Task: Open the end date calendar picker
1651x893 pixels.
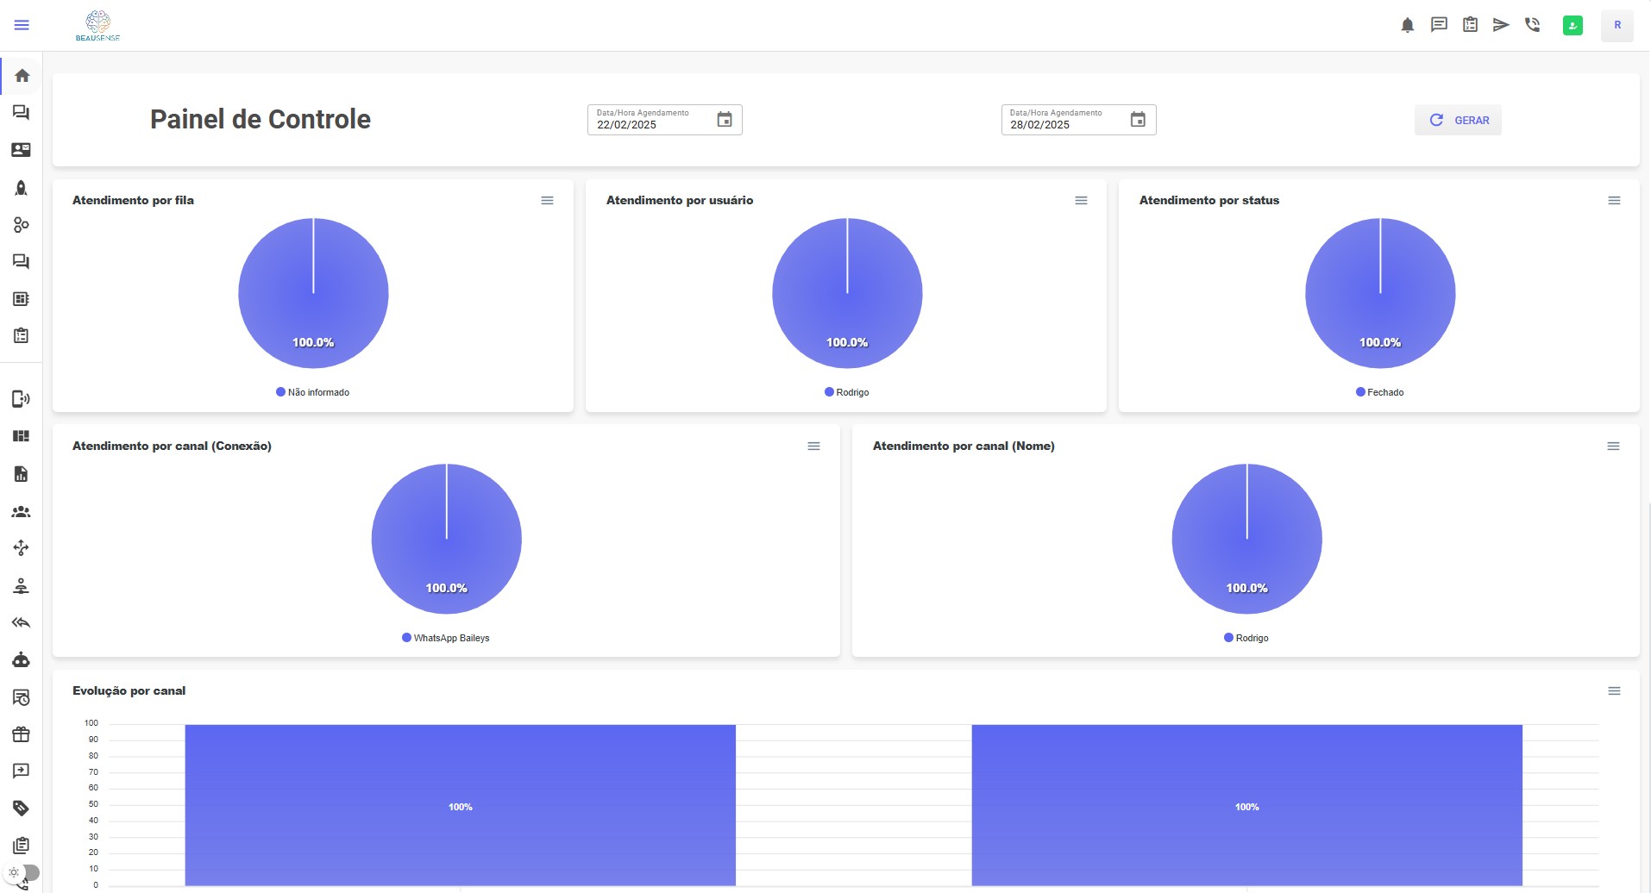Action: tap(1138, 120)
